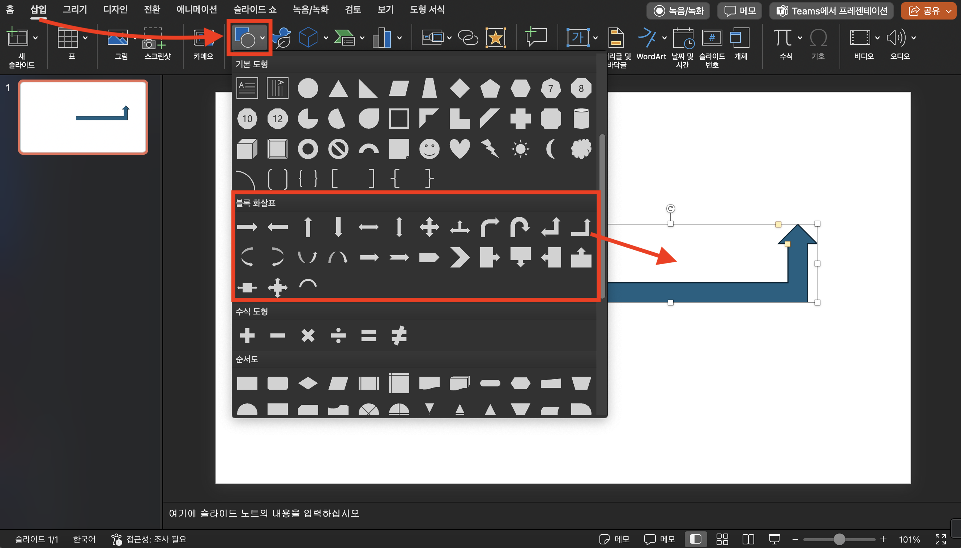The height and width of the screenshot is (548, 961).
Task: Switch to reading view
Action: [748, 539]
